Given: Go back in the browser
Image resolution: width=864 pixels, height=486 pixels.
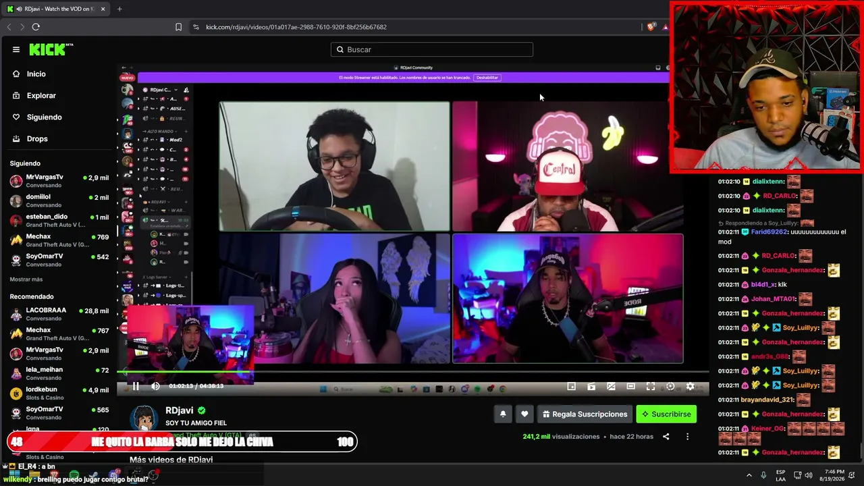Looking at the screenshot, I should (x=9, y=27).
